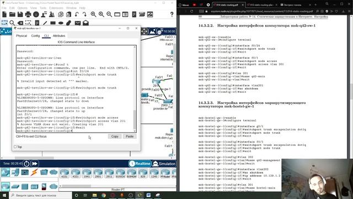Click the Windows Start button
The height and width of the screenshot is (199, 353).
(x=4, y=195)
